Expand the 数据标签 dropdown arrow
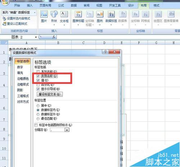 click(x=111, y=25)
